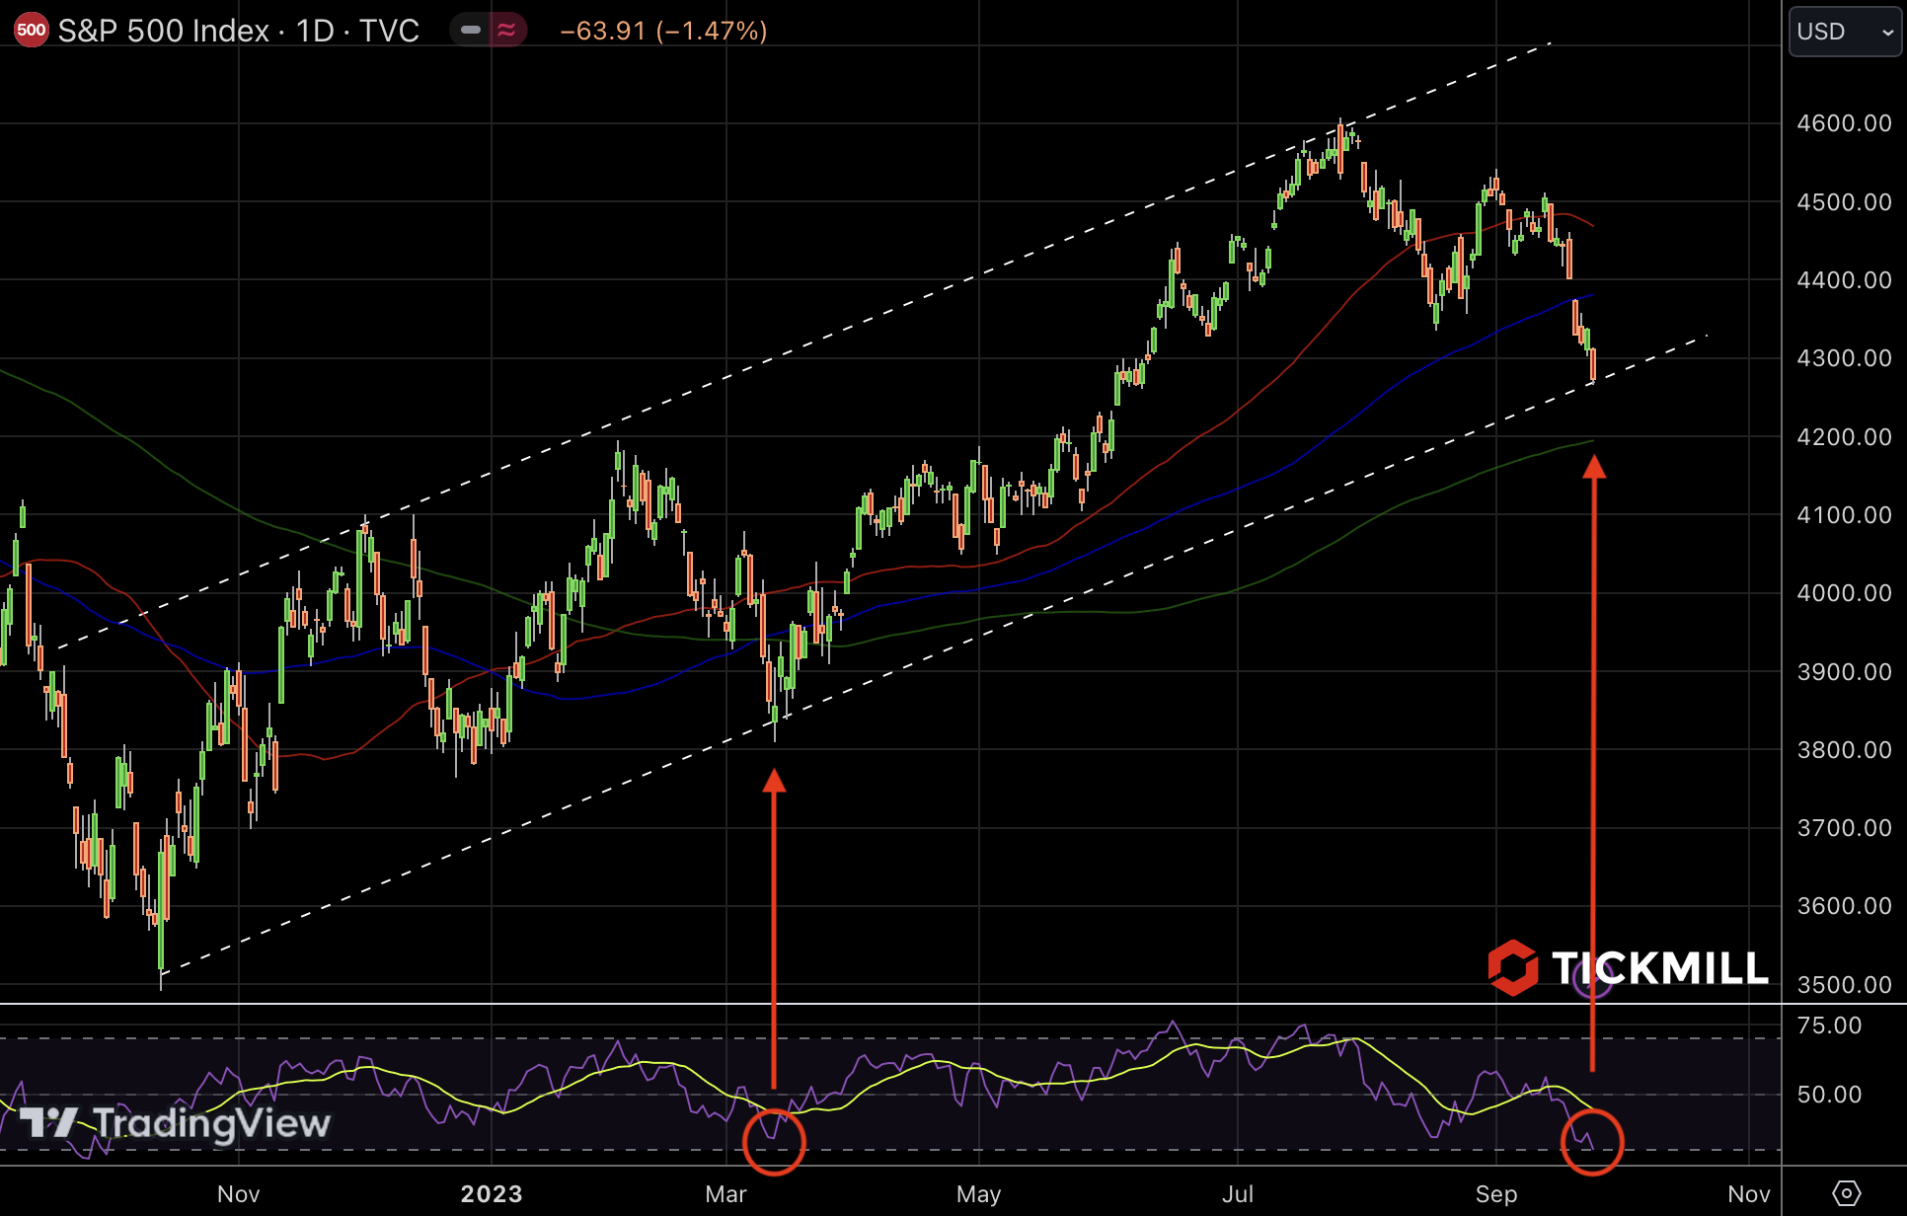Image resolution: width=1907 pixels, height=1216 pixels.
Task: Click the 4600.00 price scale label
Action: click(1843, 123)
